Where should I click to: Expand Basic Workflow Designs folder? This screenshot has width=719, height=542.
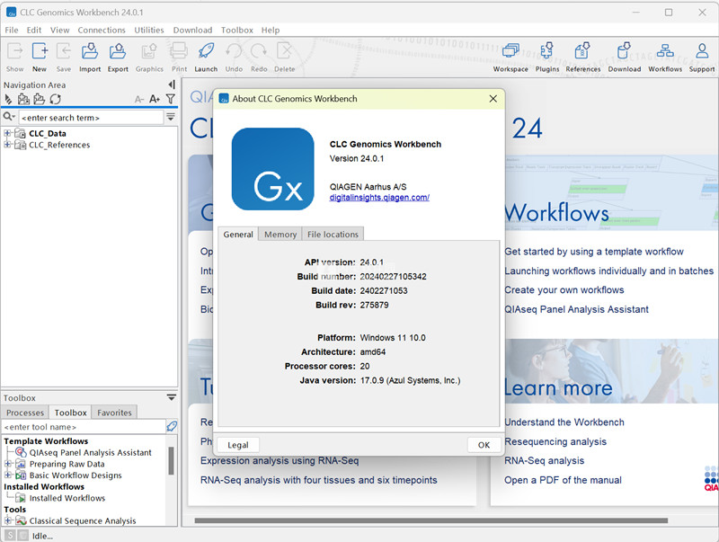[x=7, y=475]
